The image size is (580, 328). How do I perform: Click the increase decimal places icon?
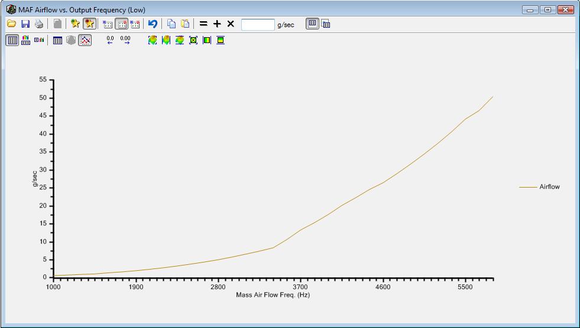[125, 40]
